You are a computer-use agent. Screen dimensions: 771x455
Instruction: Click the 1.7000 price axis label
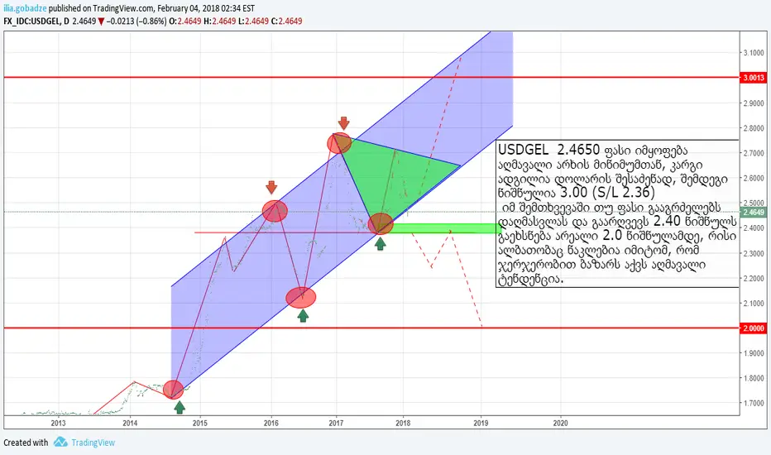pyautogui.click(x=754, y=404)
